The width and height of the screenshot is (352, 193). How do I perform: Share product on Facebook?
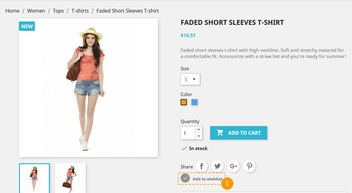(x=201, y=166)
